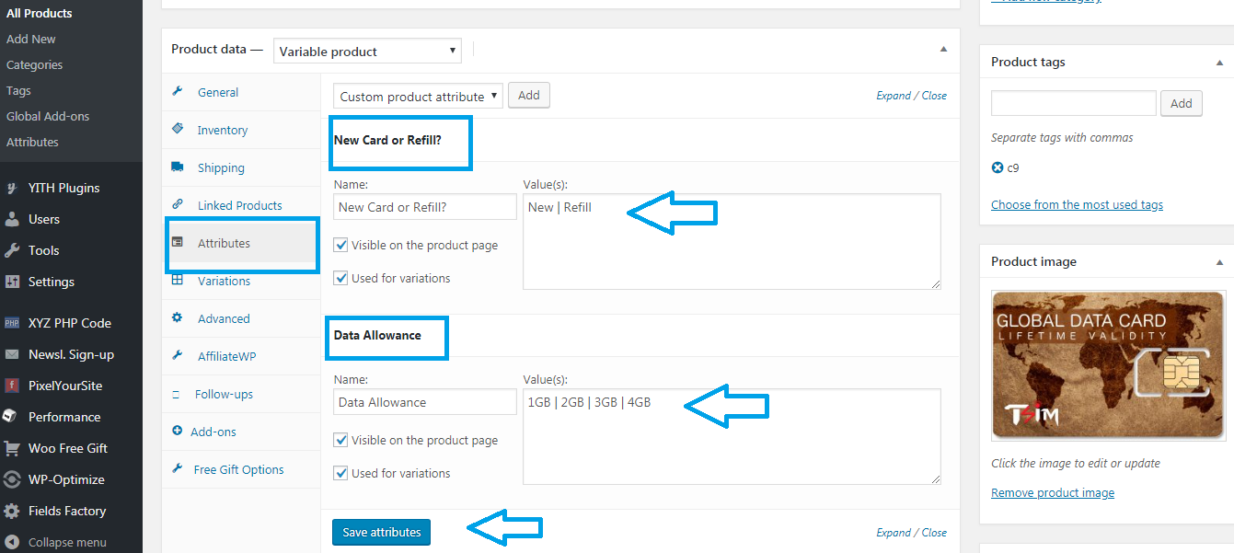This screenshot has height=553, width=1234.
Task: Click the PixelYourSite icon
Action: click(12, 386)
